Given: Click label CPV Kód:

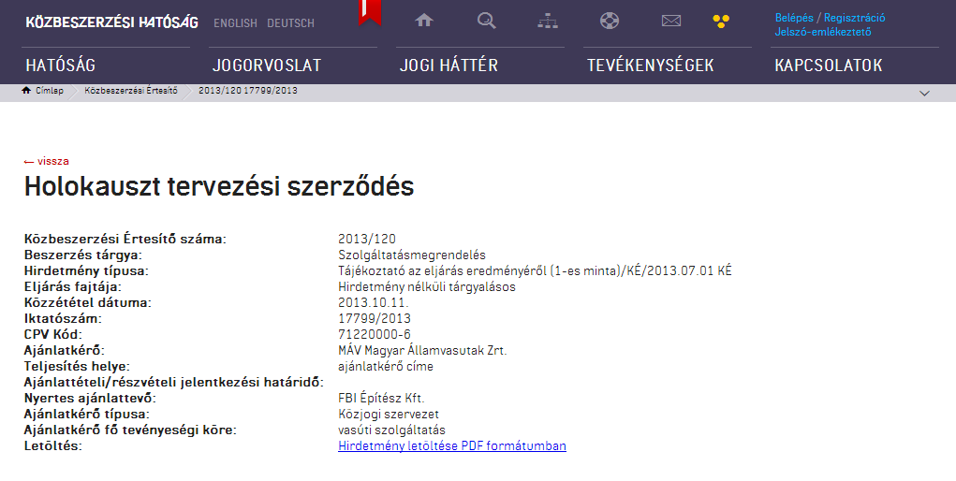Looking at the screenshot, I should click(53, 334).
